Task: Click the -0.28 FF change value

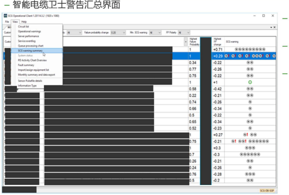Action: click(217, 174)
